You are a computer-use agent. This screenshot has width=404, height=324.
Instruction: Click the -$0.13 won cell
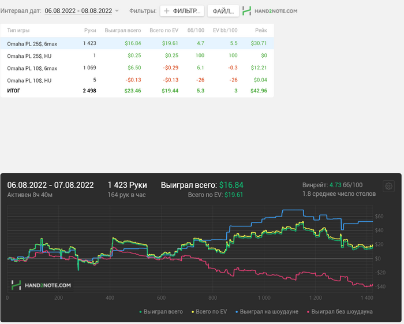[133, 80]
